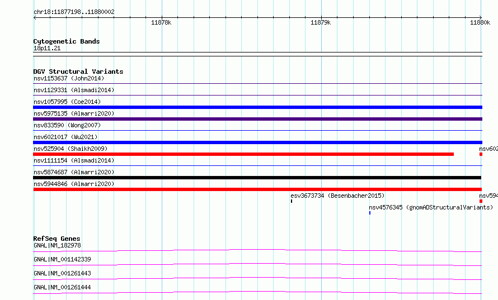This screenshot has height=300, width=498.
Task: Select variant label nsv833590 (Wong2007)
Action: pos(67,125)
